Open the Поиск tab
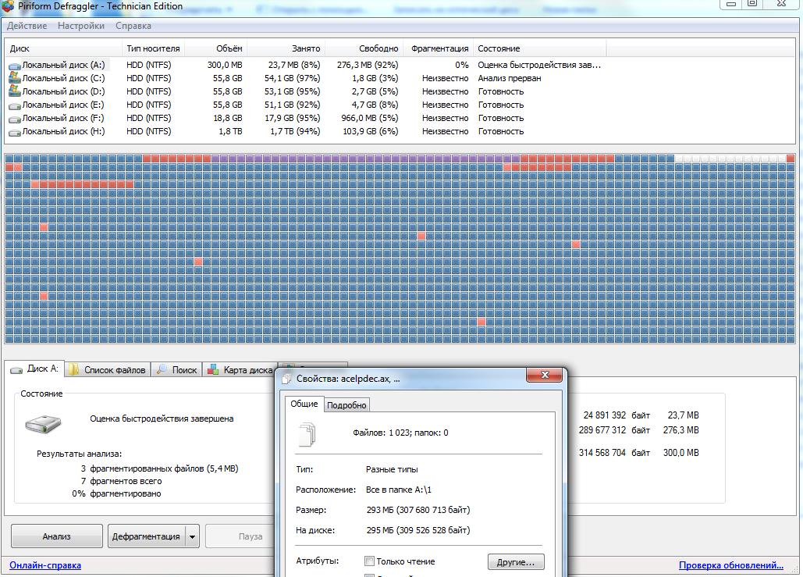This screenshot has height=577, width=803. click(177, 369)
